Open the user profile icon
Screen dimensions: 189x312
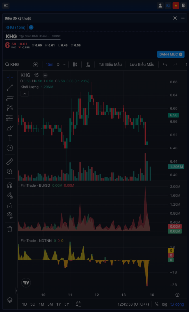[x=160, y=5]
